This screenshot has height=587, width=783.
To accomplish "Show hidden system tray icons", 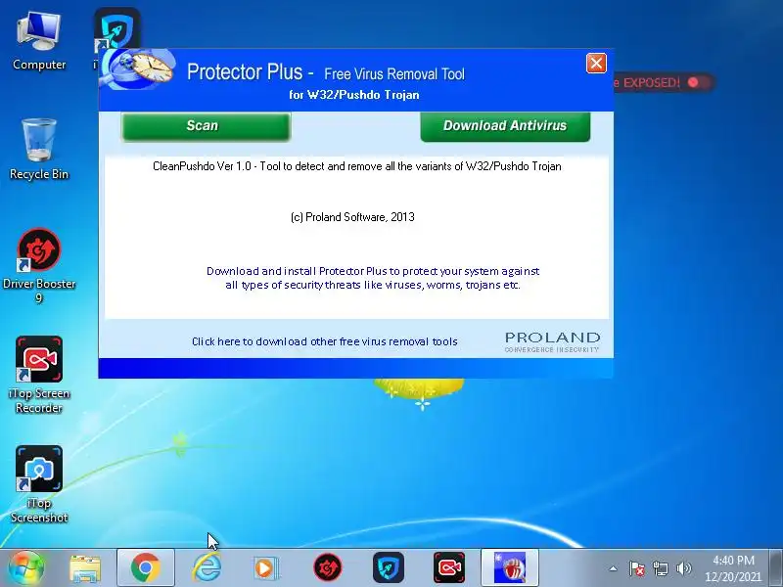I will (614, 568).
